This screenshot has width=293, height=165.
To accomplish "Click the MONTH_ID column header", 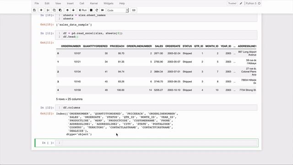I will click(212, 46).
